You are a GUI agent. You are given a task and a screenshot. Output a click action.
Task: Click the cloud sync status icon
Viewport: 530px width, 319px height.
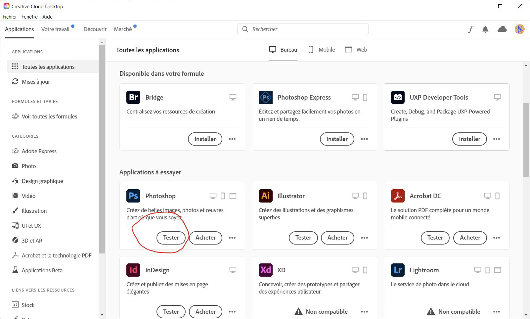click(x=502, y=29)
